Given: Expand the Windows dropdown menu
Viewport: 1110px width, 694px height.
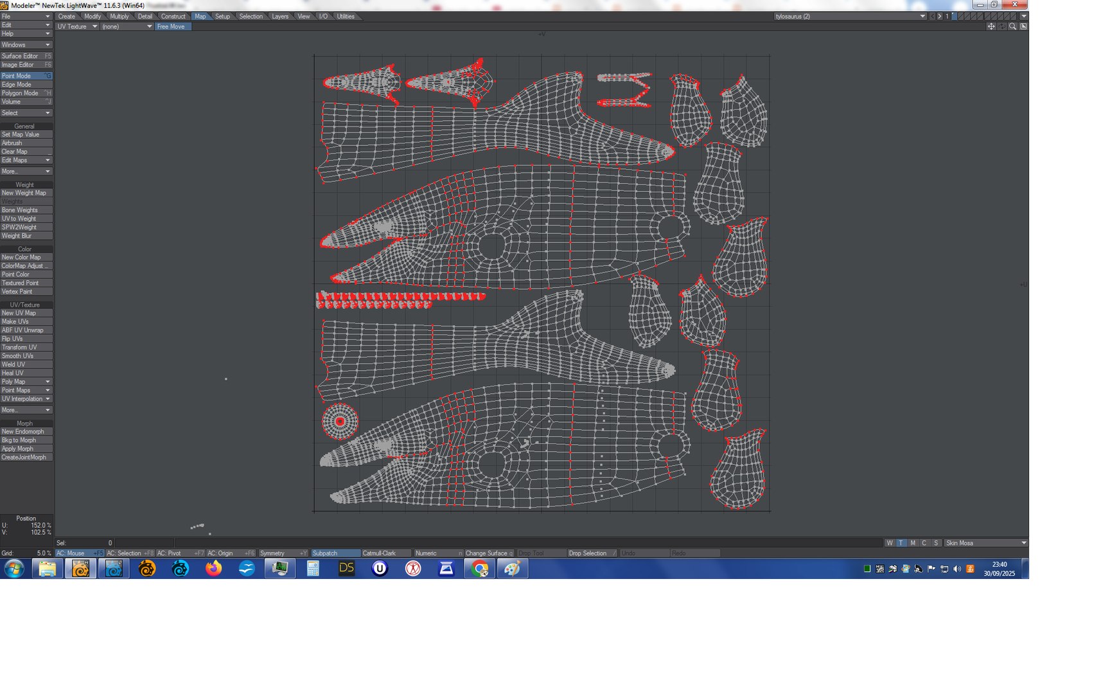Looking at the screenshot, I should tap(26, 45).
